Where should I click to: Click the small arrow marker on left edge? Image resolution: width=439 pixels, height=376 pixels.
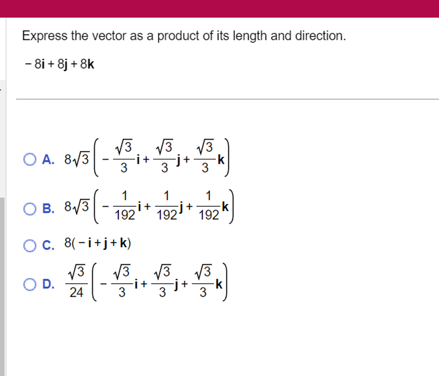point(1,89)
